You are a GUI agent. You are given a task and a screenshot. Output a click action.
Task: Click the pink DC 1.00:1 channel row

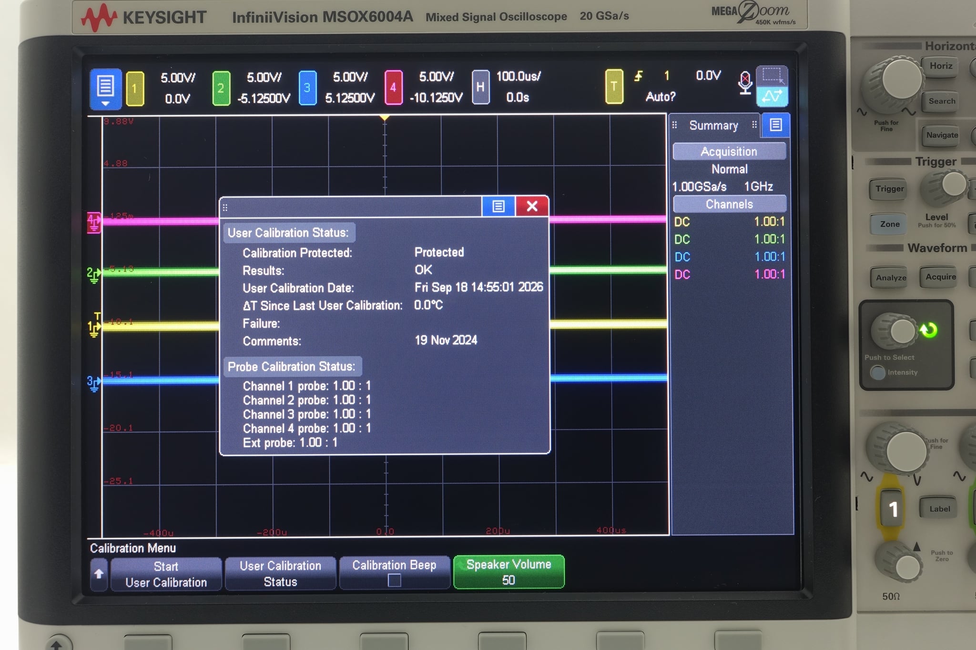pos(729,274)
